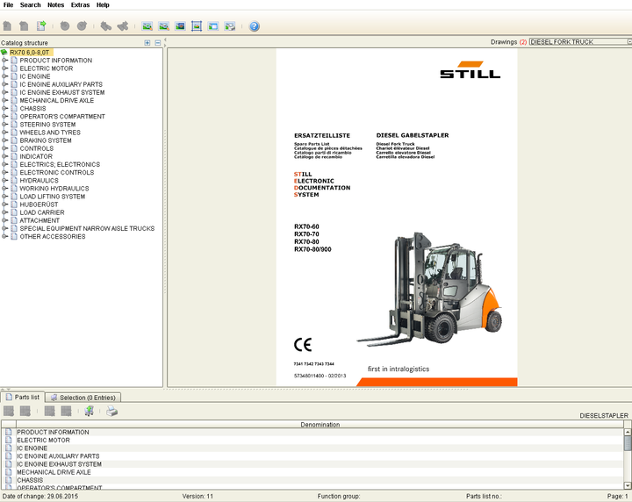This screenshot has height=502, width=632.
Task: Open the Notes menu
Action: pyautogui.click(x=55, y=5)
